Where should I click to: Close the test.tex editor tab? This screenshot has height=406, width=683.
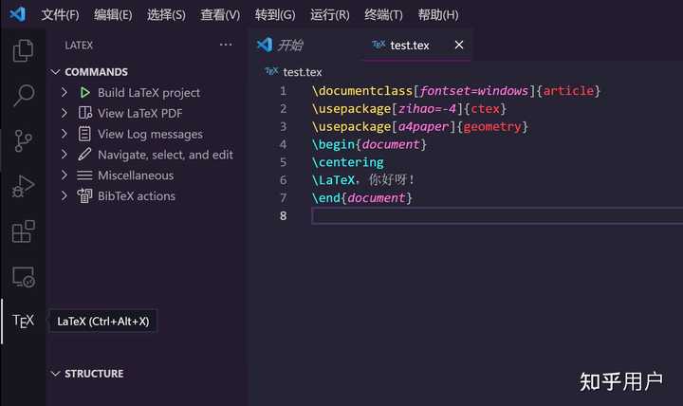pyautogui.click(x=459, y=45)
